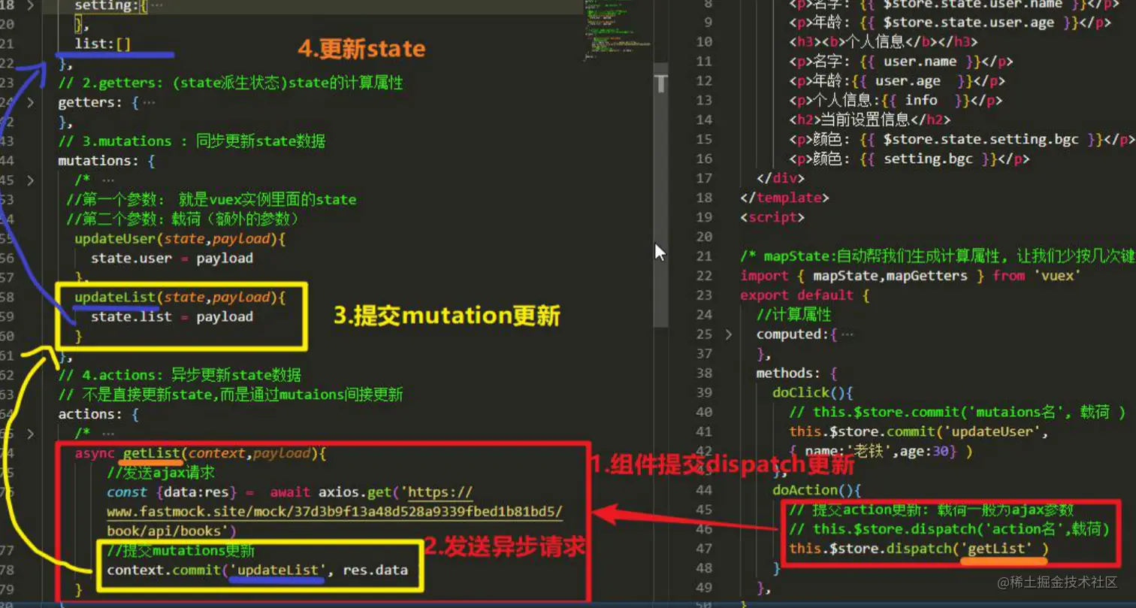1136x608 pixels.
Task: Place cursor on 'methods: {' line
Action: click(797, 373)
